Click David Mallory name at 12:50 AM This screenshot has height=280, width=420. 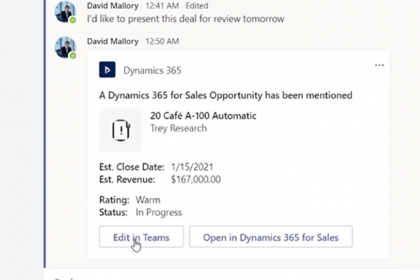[113, 41]
